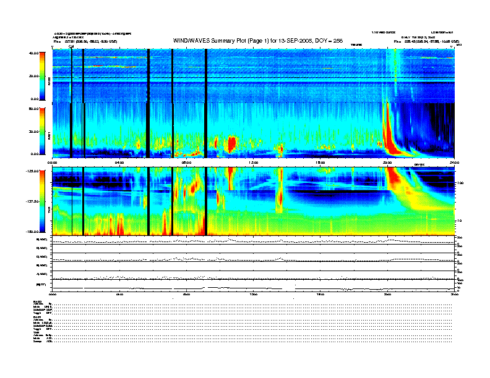Click the 12:00 label beneath the RAD1 spectrogram
Viewport: 490px width, 378px height.
pyautogui.click(x=254, y=162)
